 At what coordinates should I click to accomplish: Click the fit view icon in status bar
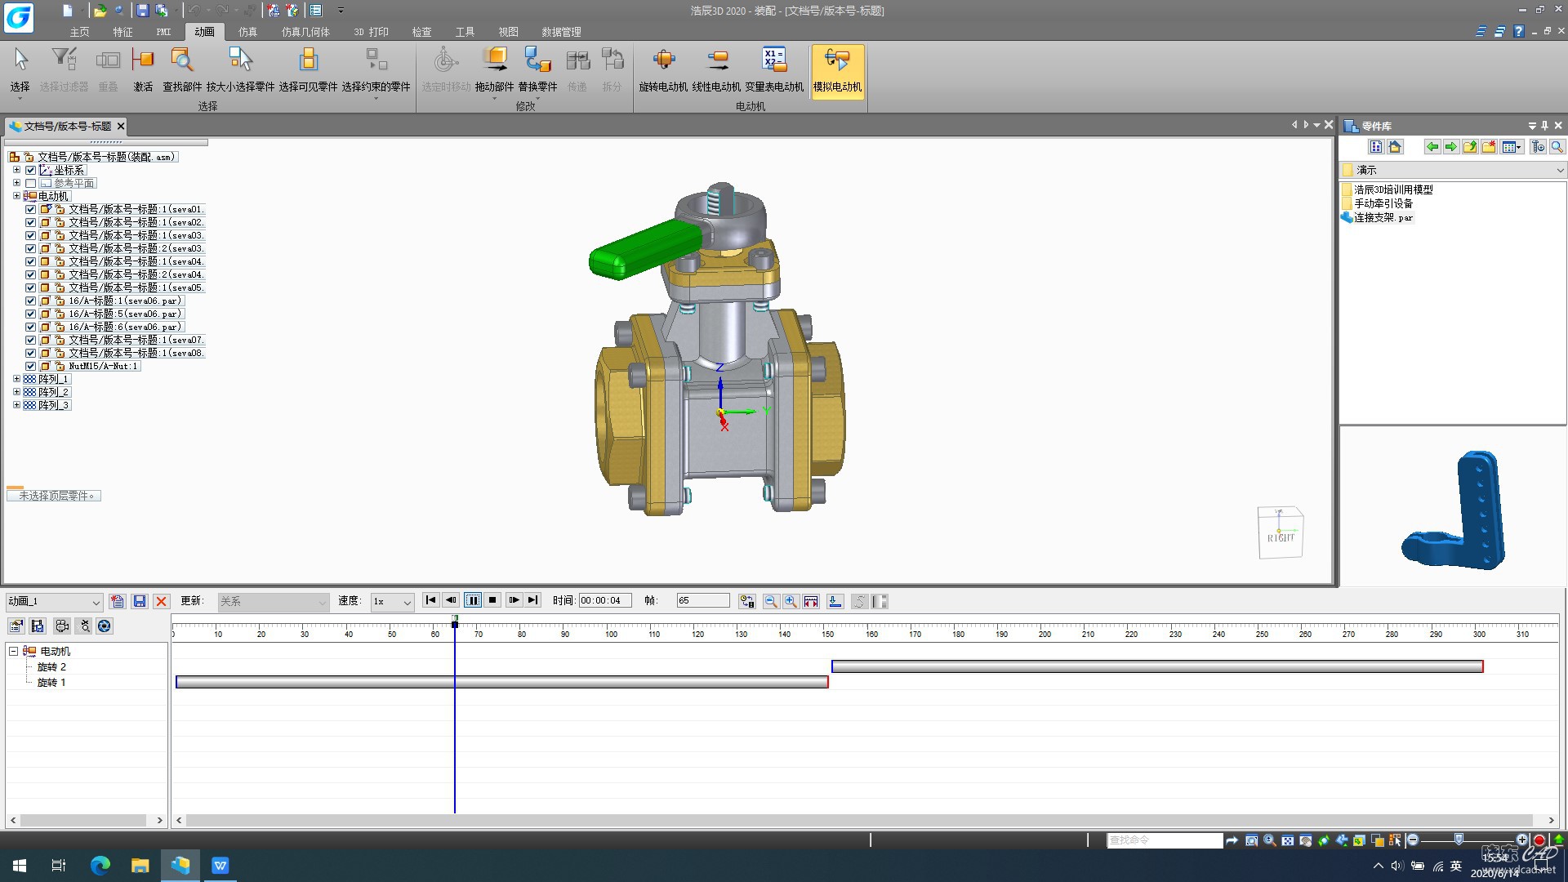click(1287, 840)
